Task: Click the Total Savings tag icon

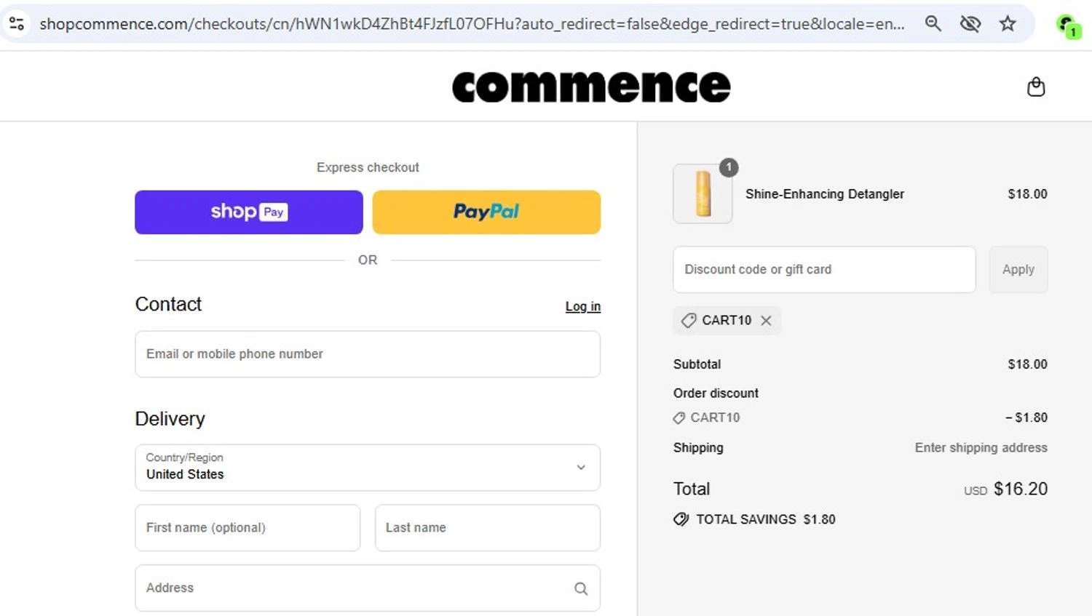Action: (681, 519)
